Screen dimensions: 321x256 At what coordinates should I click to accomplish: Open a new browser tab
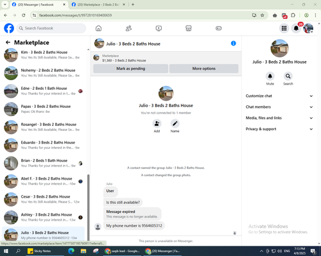coord(133,4)
